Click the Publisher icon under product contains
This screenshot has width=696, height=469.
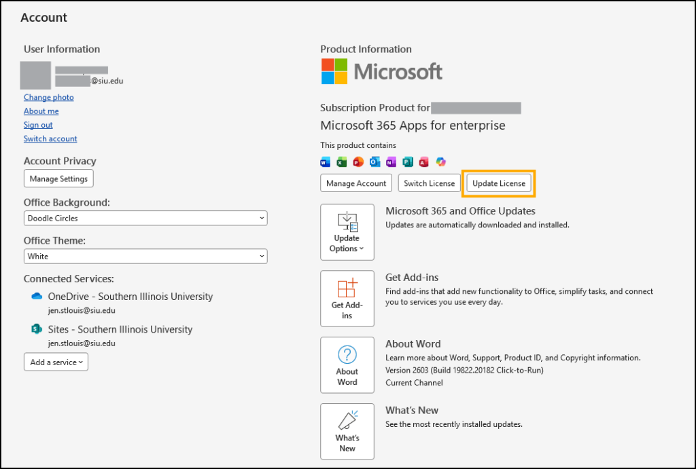407,162
